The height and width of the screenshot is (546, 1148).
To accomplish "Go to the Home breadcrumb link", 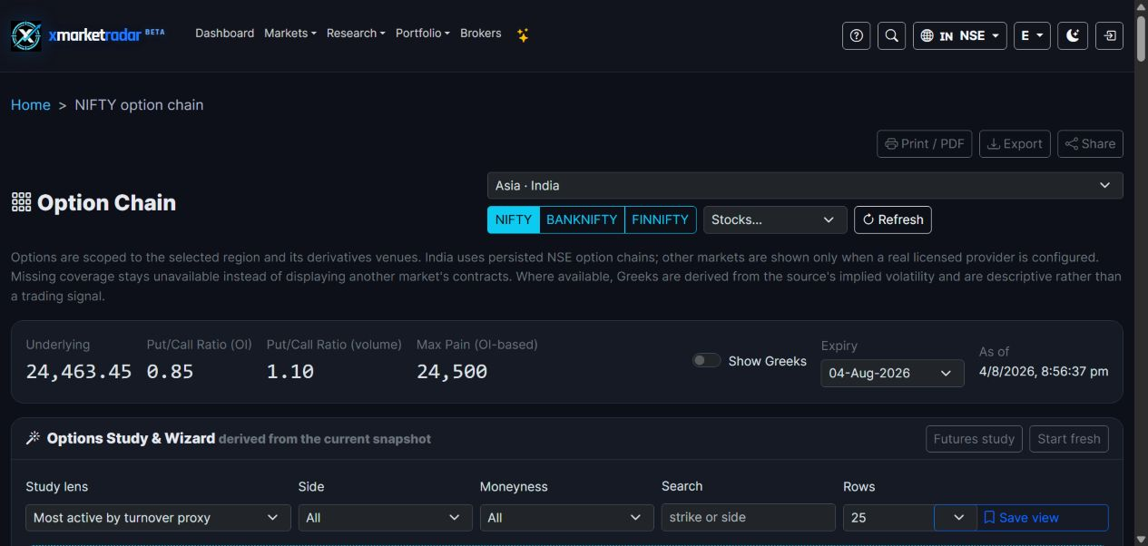I will pos(31,104).
